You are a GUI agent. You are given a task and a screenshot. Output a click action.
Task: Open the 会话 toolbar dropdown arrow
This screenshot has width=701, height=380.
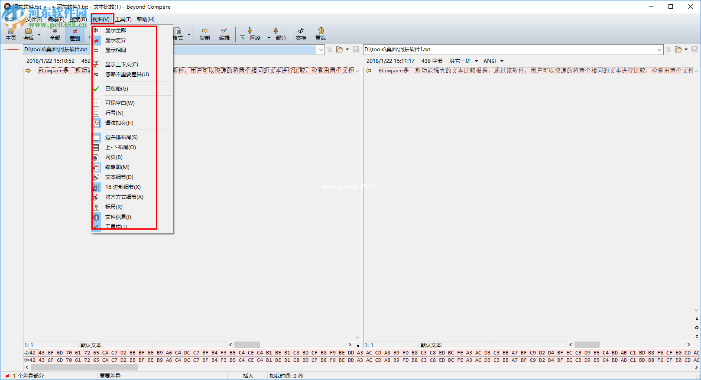tap(39, 34)
